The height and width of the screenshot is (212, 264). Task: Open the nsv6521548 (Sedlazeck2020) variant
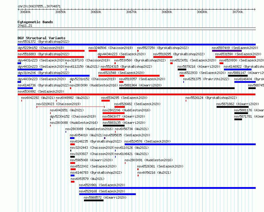(x=121, y=73)
